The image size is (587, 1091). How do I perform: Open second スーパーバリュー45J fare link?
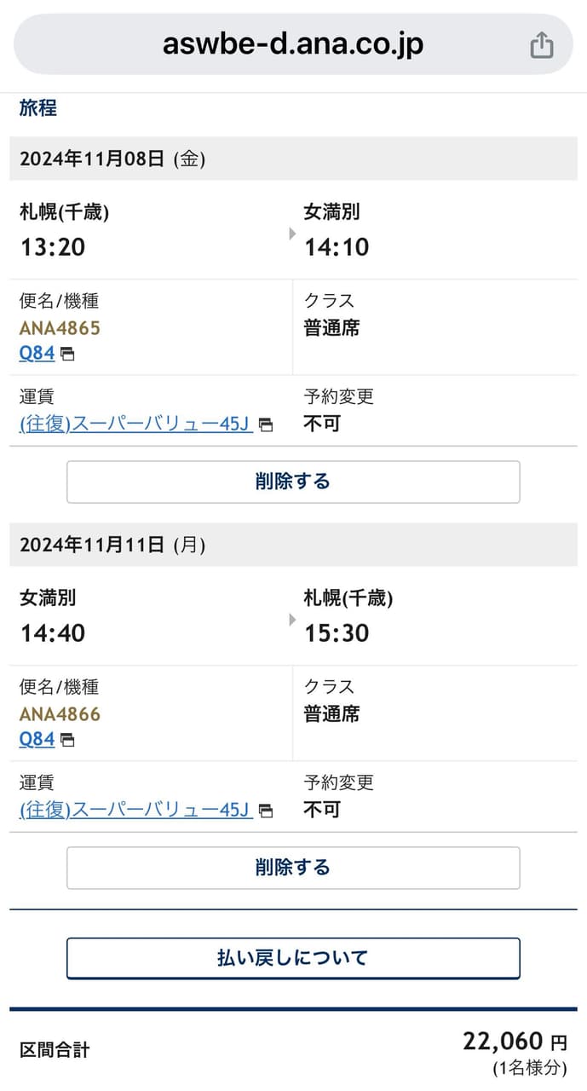[135, 810]
